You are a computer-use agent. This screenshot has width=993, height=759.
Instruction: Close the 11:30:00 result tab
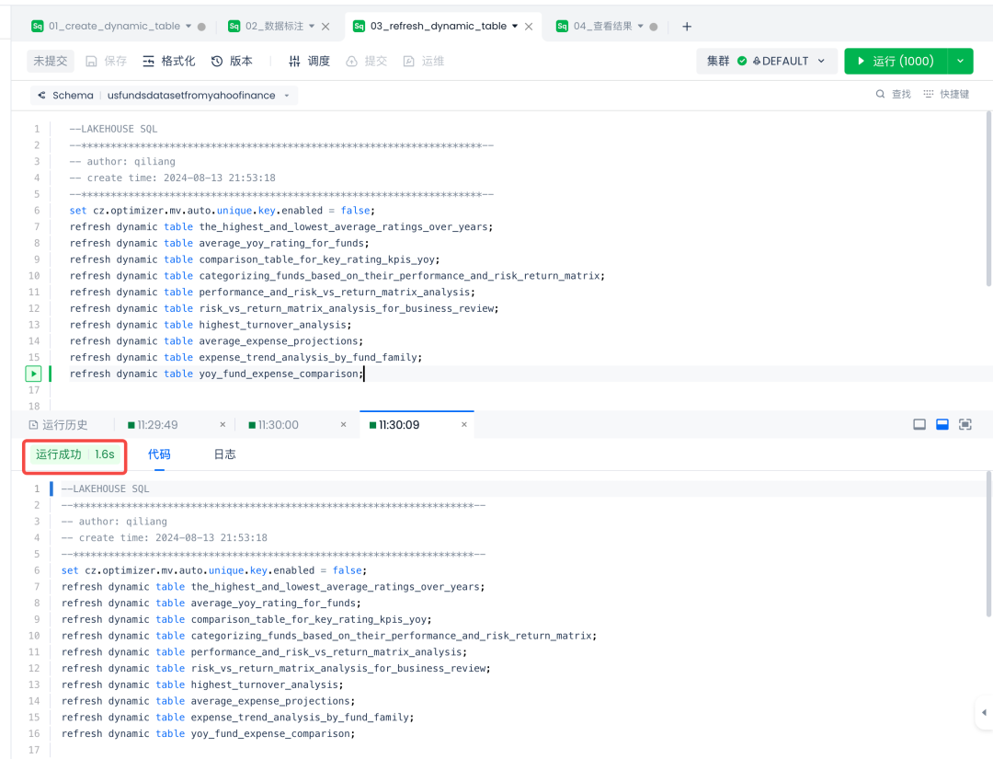(343, 424)
